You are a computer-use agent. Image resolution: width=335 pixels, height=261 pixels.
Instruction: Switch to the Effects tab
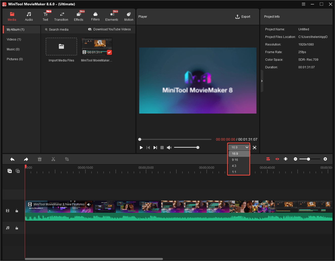pos(79,16)
